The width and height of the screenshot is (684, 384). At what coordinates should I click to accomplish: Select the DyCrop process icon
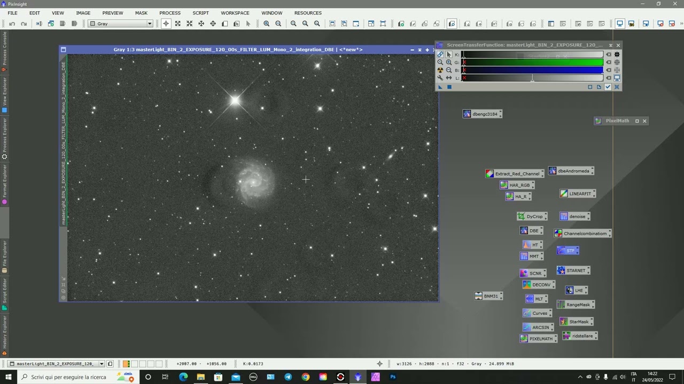531,217
